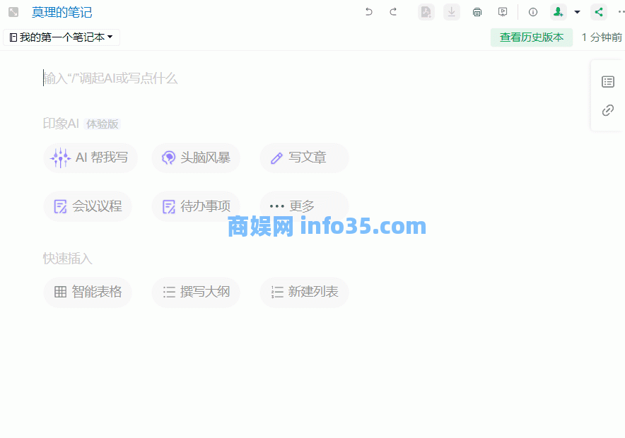Print the note with printer icon

pos(477,12)
